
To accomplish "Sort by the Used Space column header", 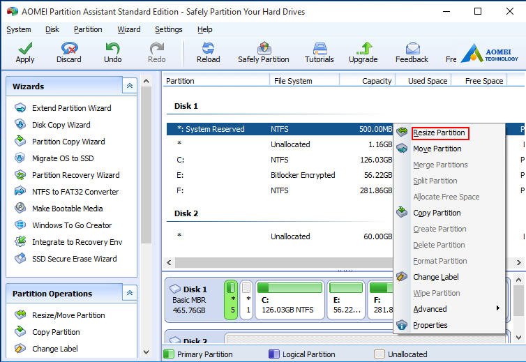I will [423, 81].
